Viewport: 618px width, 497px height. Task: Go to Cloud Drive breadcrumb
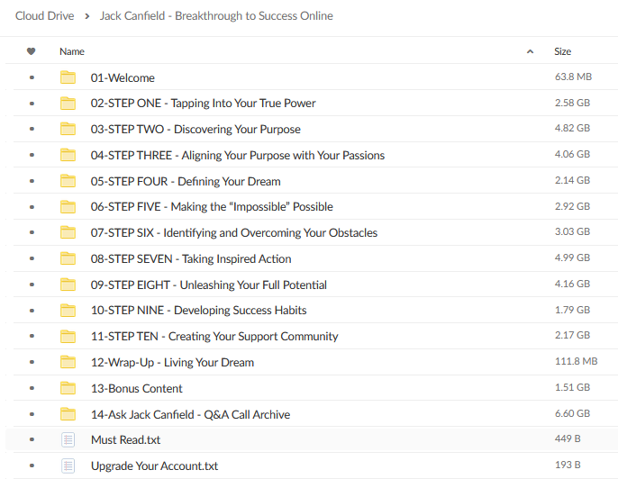coord(44,15)
